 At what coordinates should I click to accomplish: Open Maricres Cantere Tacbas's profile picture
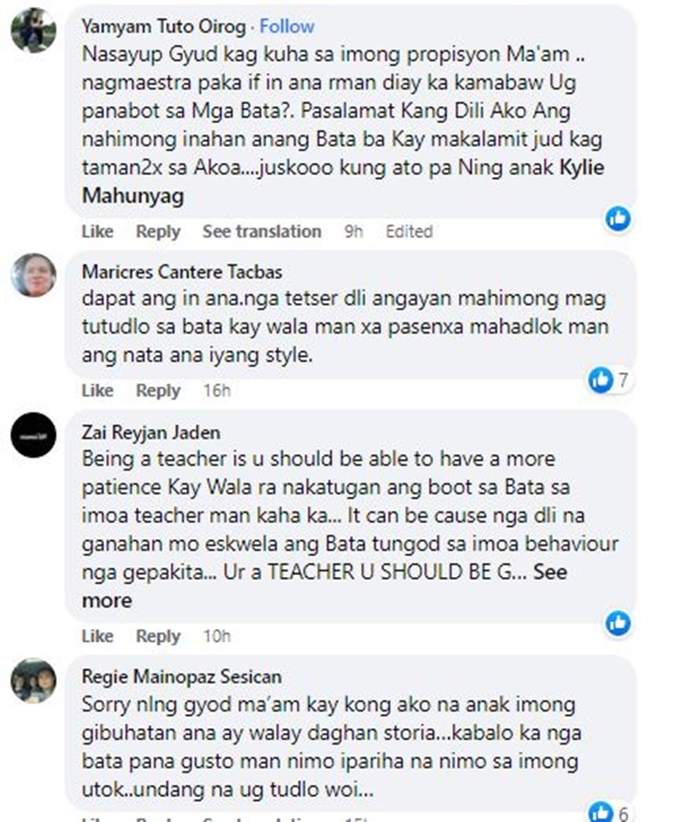click(33, 276)
